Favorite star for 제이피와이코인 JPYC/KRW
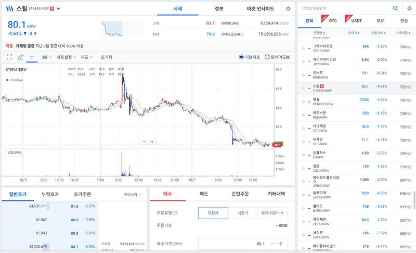Viewport: 416px width, 253px height. tap(303, 61)
